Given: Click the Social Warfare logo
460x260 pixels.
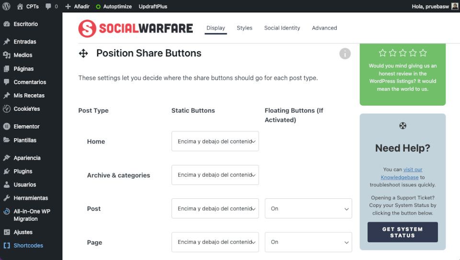Looking at the screenshot, I should (136, 28).
